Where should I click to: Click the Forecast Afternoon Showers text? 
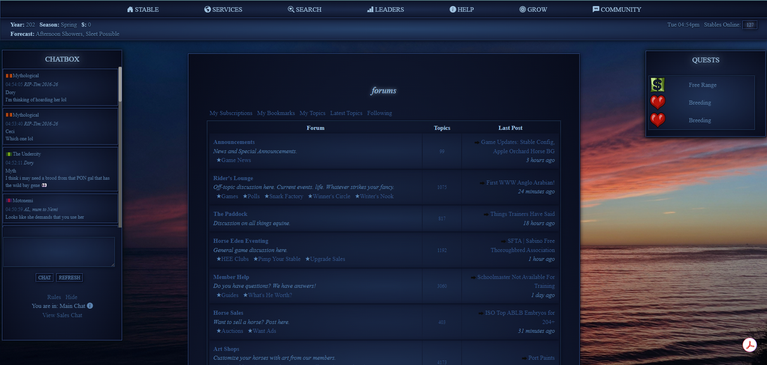[x=77, y=34]
